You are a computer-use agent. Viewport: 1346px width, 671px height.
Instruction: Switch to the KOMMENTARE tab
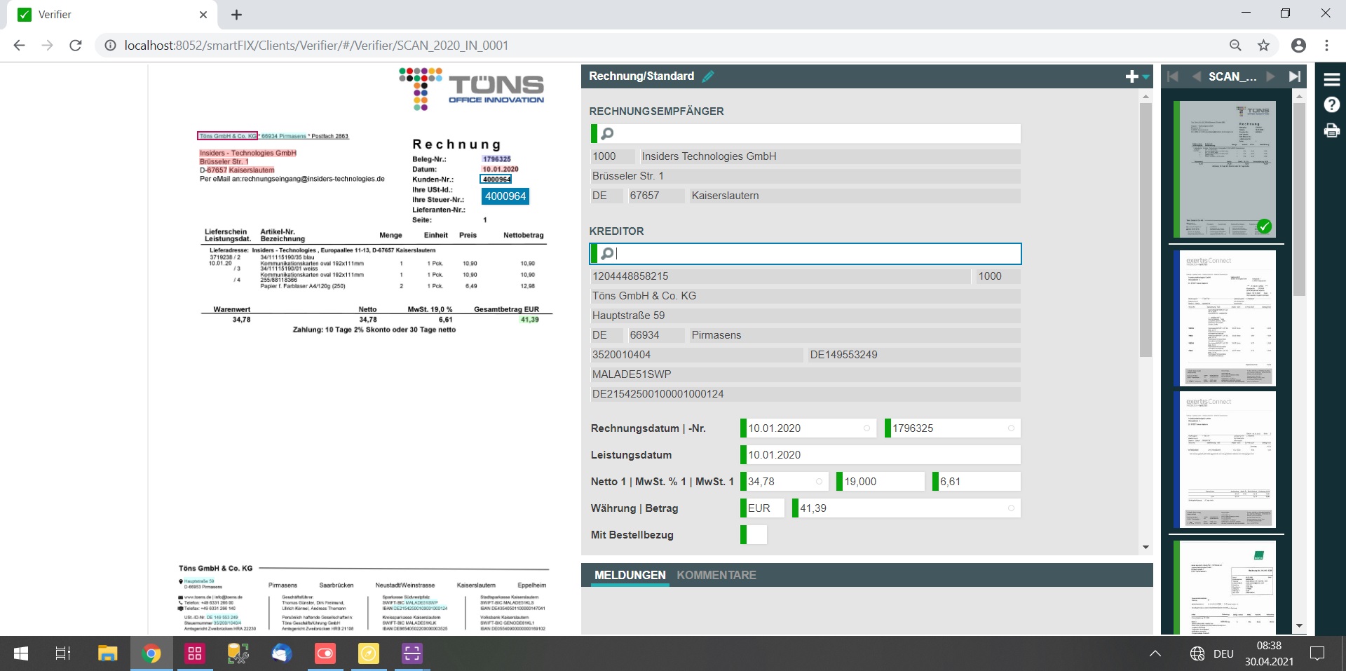click(x=716, y=575)
